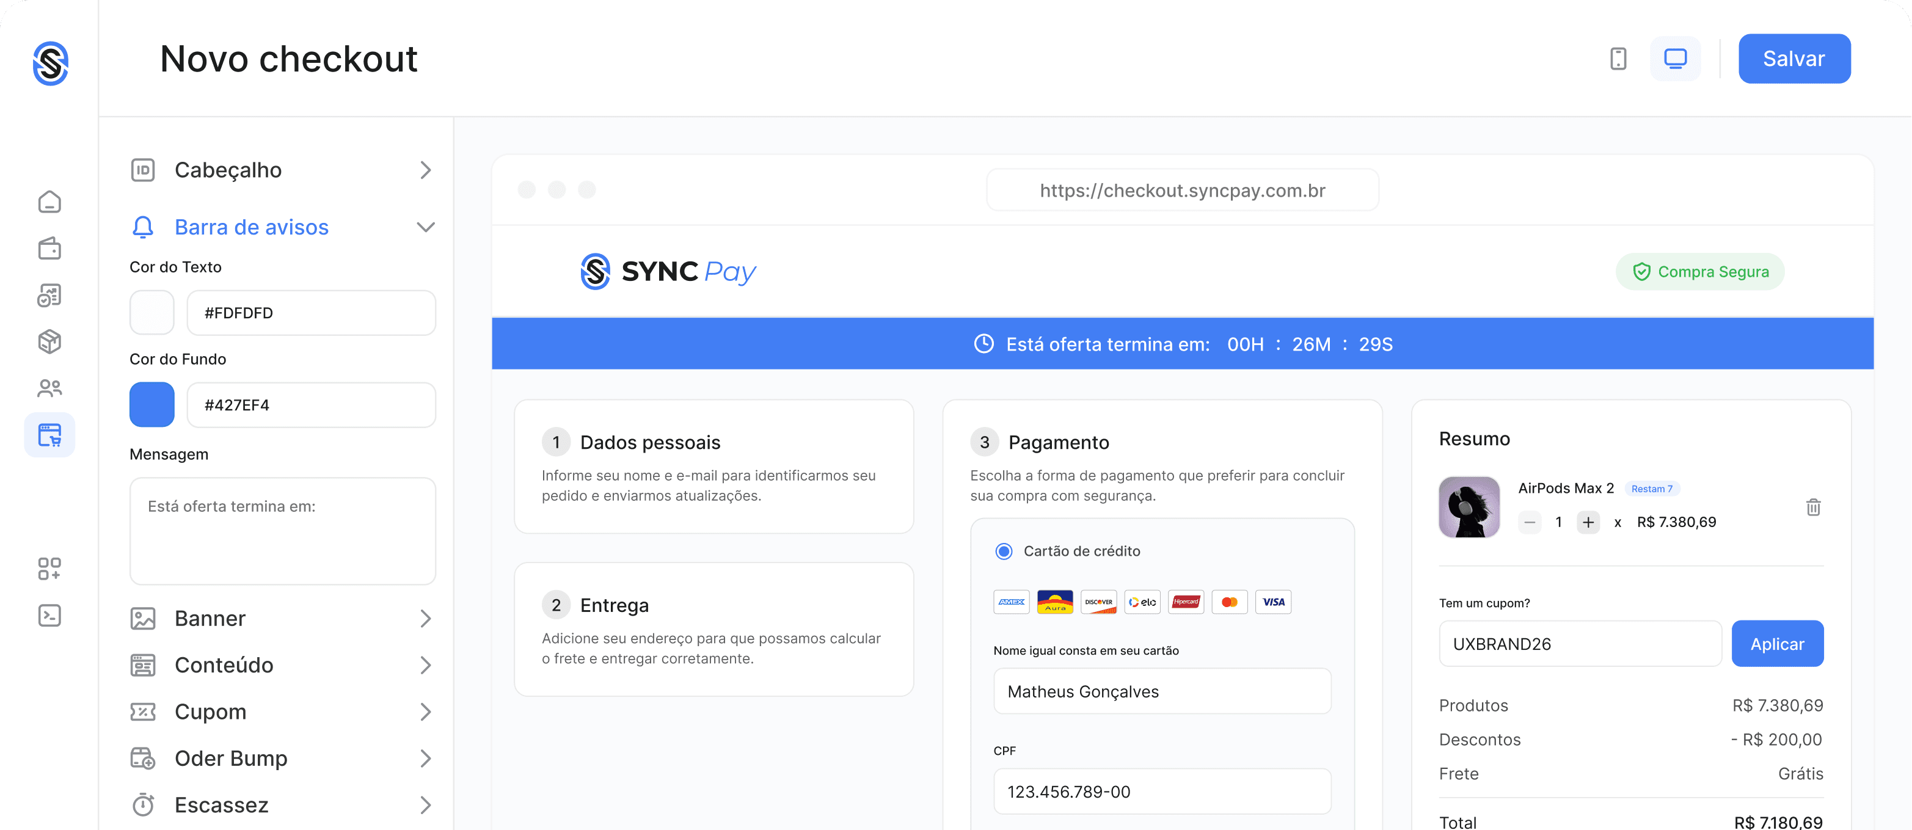Click the plus quantity button
The height and width of the screenshot is (830, 1912).
pos(1588,523)
